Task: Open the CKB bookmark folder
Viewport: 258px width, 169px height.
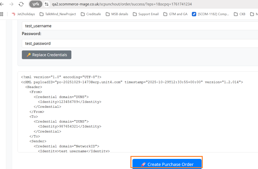Action: point(239,14)
